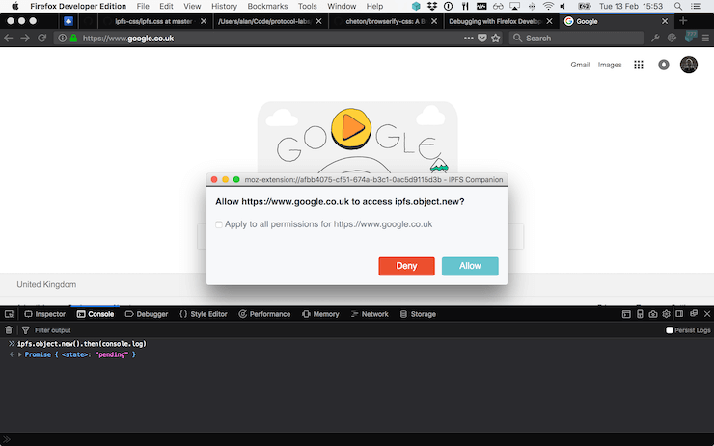This screenshot has width=714, height=446.
Task: Bookmark this page with the star icon
Action: (496, 38)
